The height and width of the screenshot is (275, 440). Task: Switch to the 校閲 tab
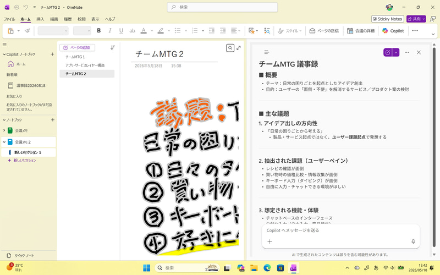81,19
